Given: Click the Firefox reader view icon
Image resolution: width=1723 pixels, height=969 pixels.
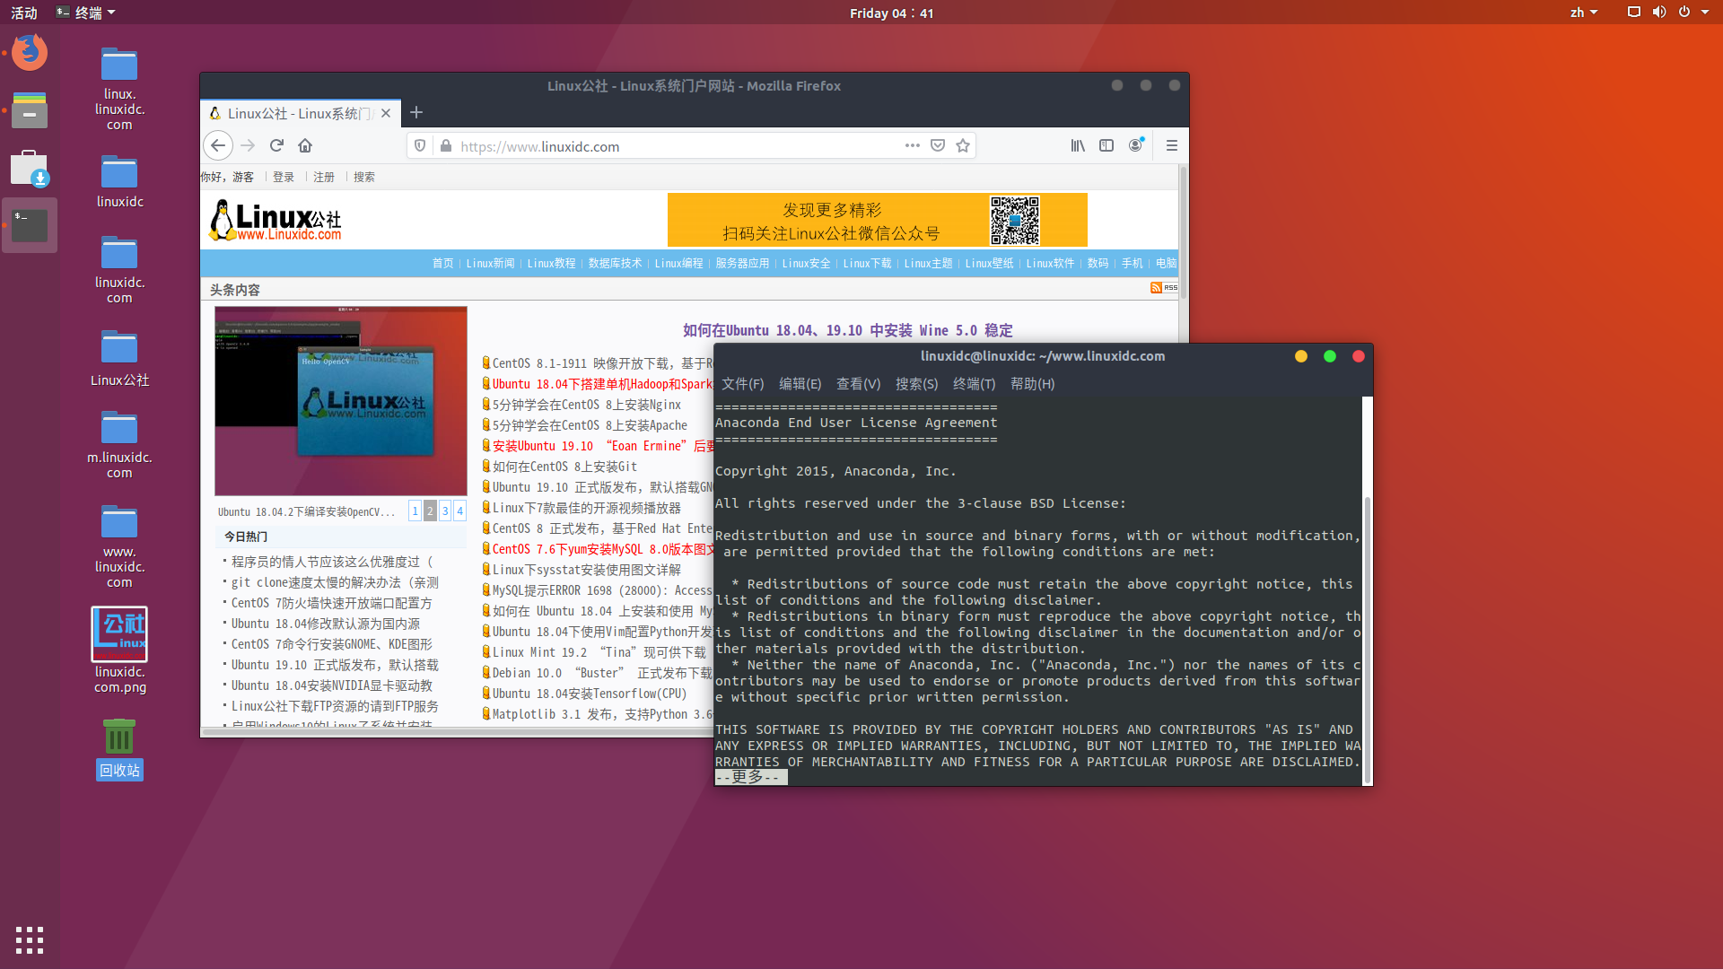Looking at the screenshot, I should [x=1106, y=145].
